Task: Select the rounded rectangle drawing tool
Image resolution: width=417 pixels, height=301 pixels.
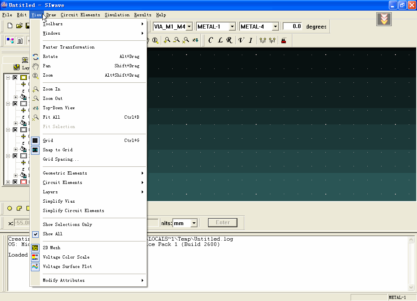Action: click(19, 208)
